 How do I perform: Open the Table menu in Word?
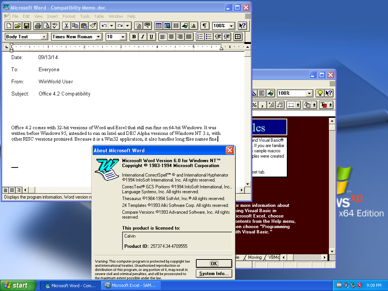point(99,16)
